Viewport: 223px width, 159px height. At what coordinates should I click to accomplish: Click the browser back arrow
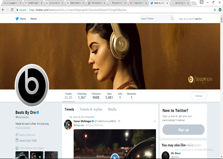tap(3, 10)
